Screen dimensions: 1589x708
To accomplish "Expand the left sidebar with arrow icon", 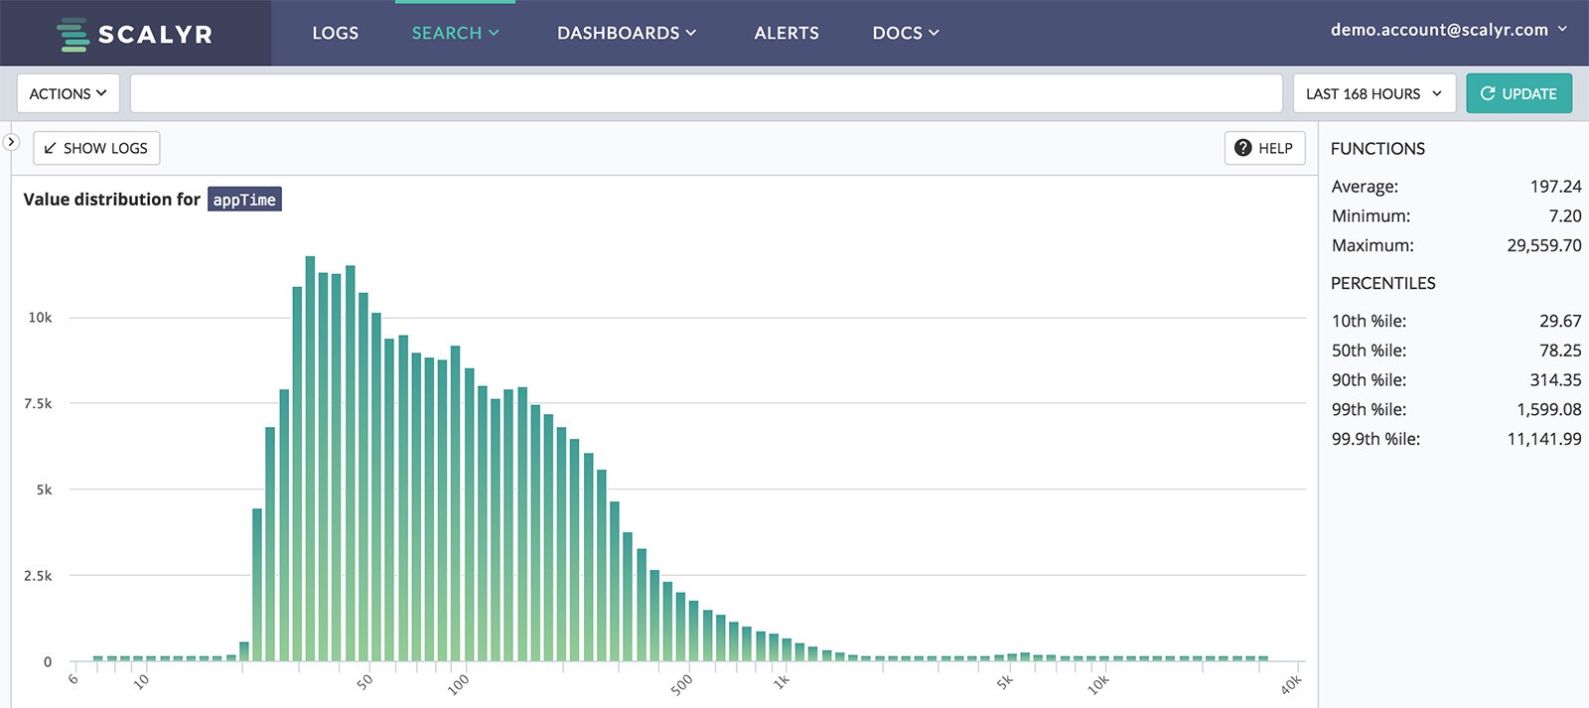I will (x=11, y=142).
